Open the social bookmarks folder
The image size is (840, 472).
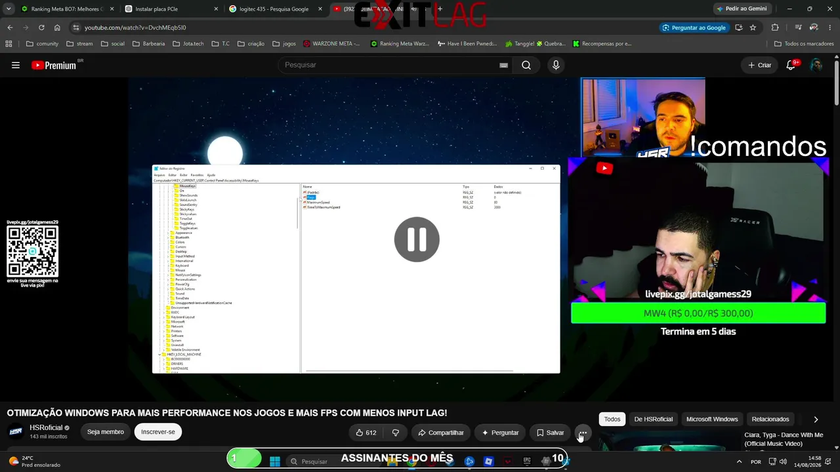click(x=113, y=44)
